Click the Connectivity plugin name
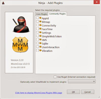The width and height of the screenshot is (101, 99). tap(49, 26)
